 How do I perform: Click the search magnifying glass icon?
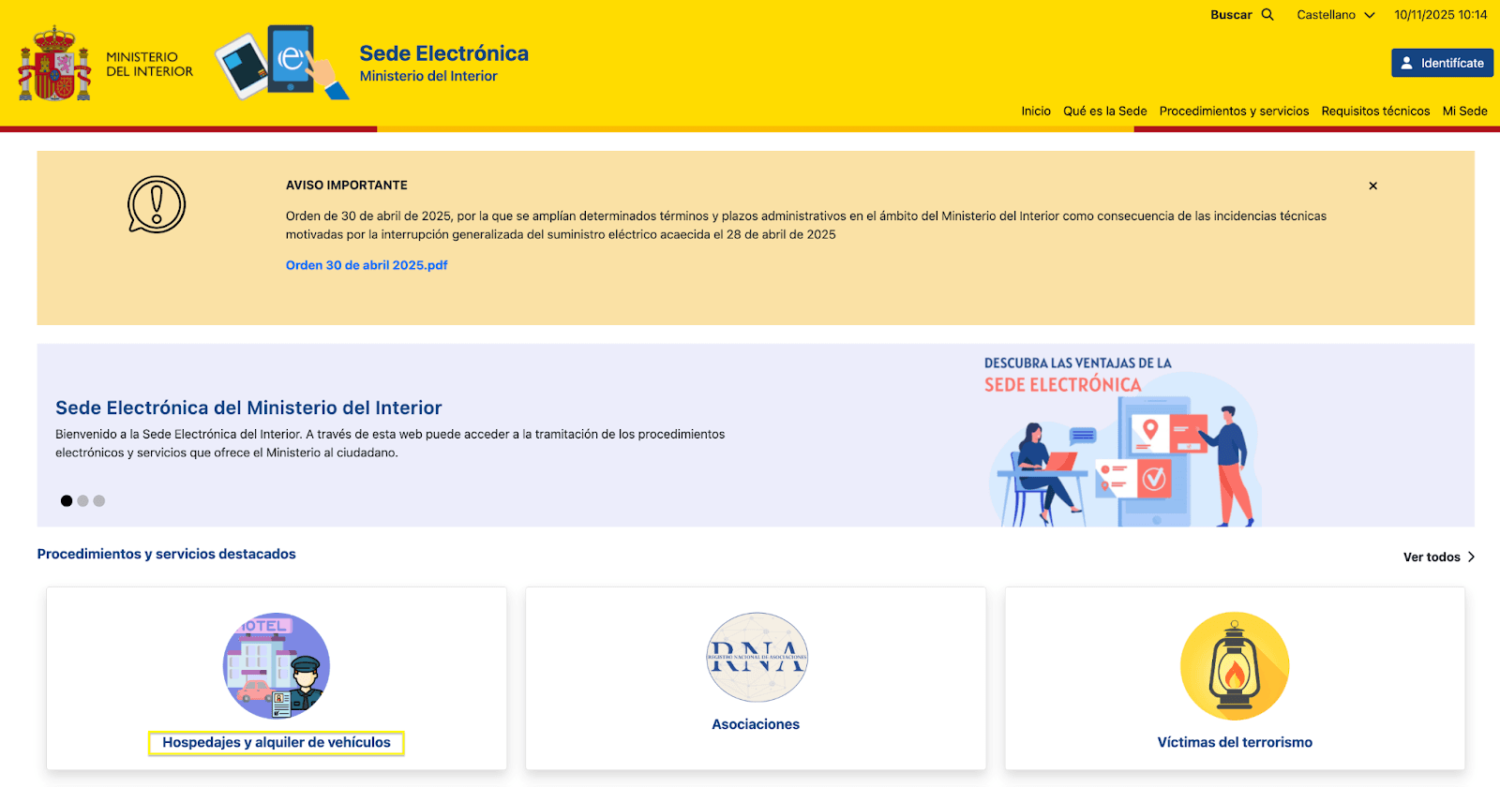[x=1267, y=15]
